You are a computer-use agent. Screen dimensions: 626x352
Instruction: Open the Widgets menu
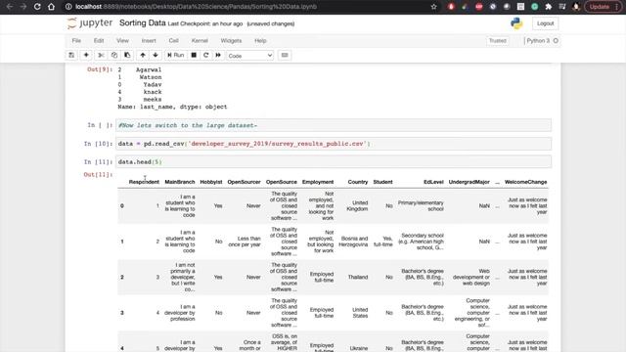231,41
